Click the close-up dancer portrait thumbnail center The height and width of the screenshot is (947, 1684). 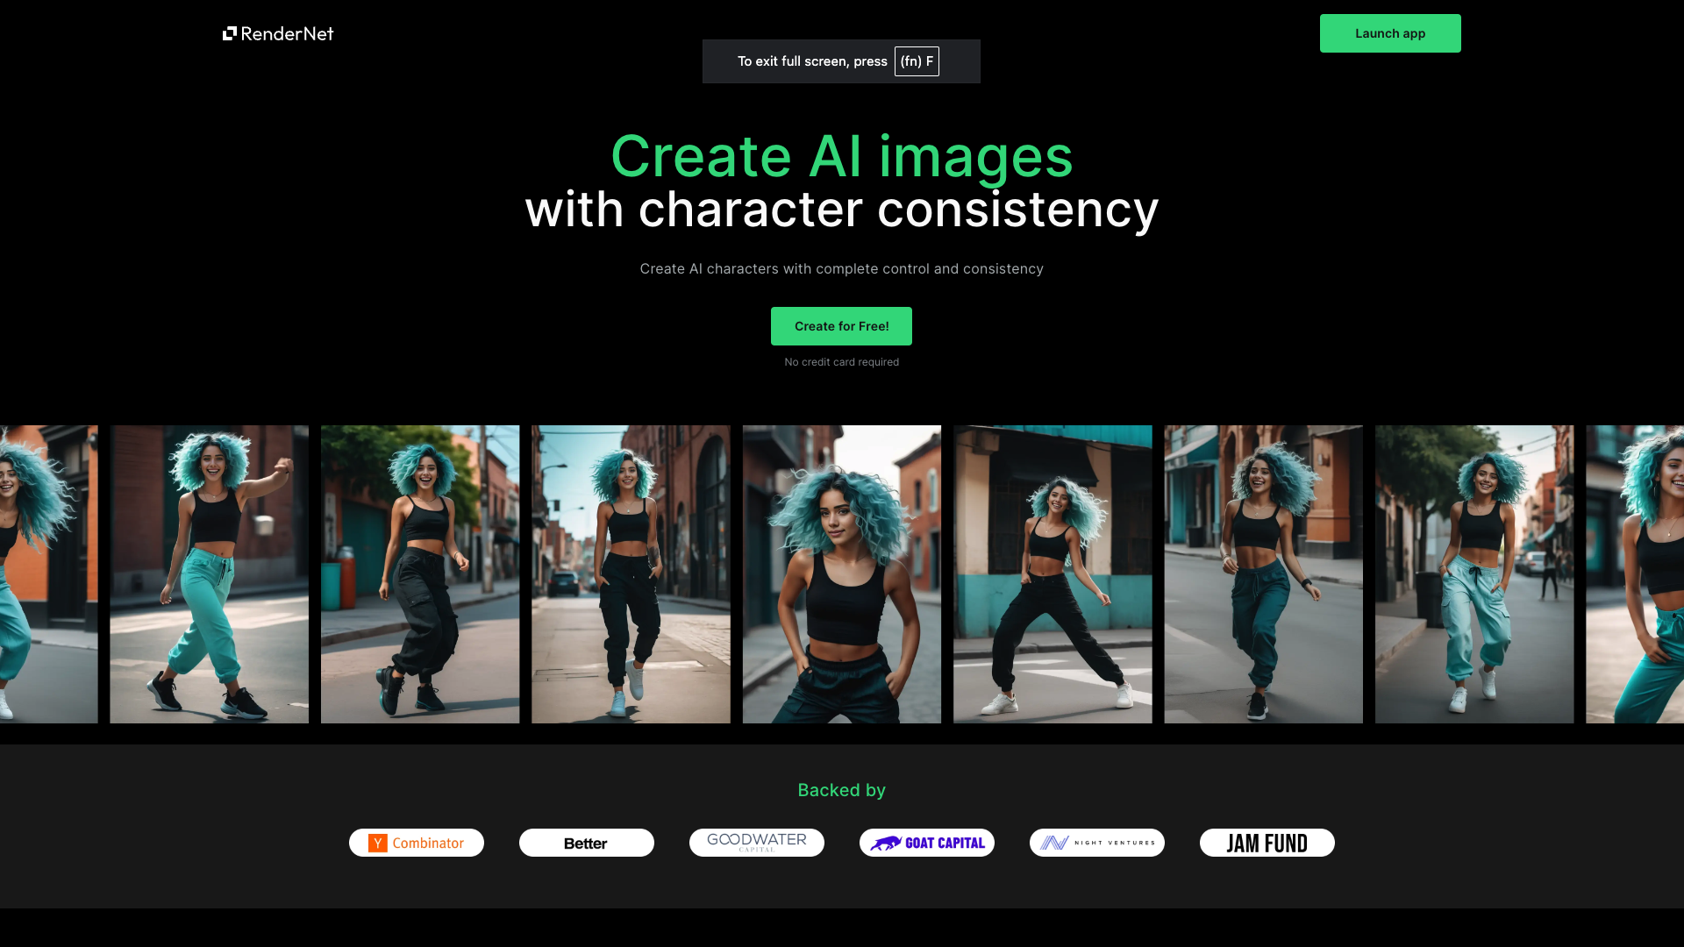pyautogui.click(x=841, y=573)
